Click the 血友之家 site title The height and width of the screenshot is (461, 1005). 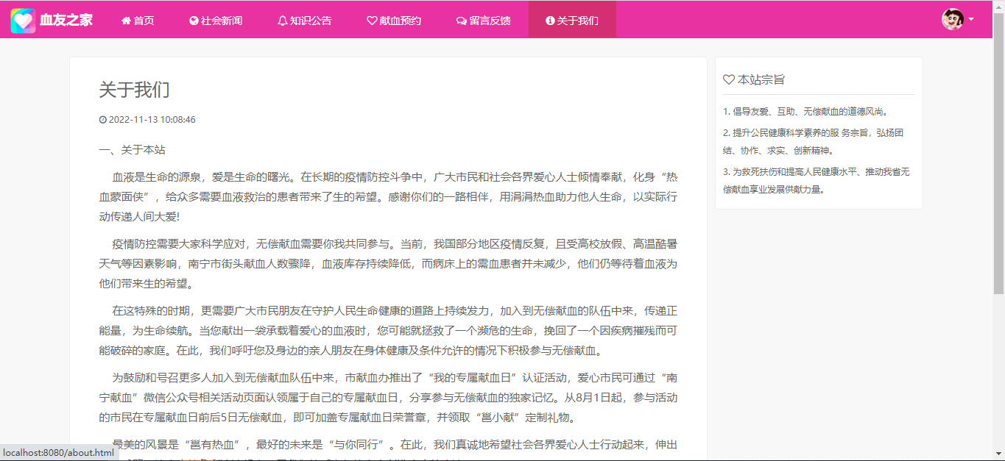click(66, 21)
